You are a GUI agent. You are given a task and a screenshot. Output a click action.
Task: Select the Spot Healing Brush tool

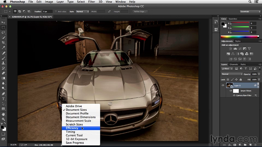tap(3, 53)
